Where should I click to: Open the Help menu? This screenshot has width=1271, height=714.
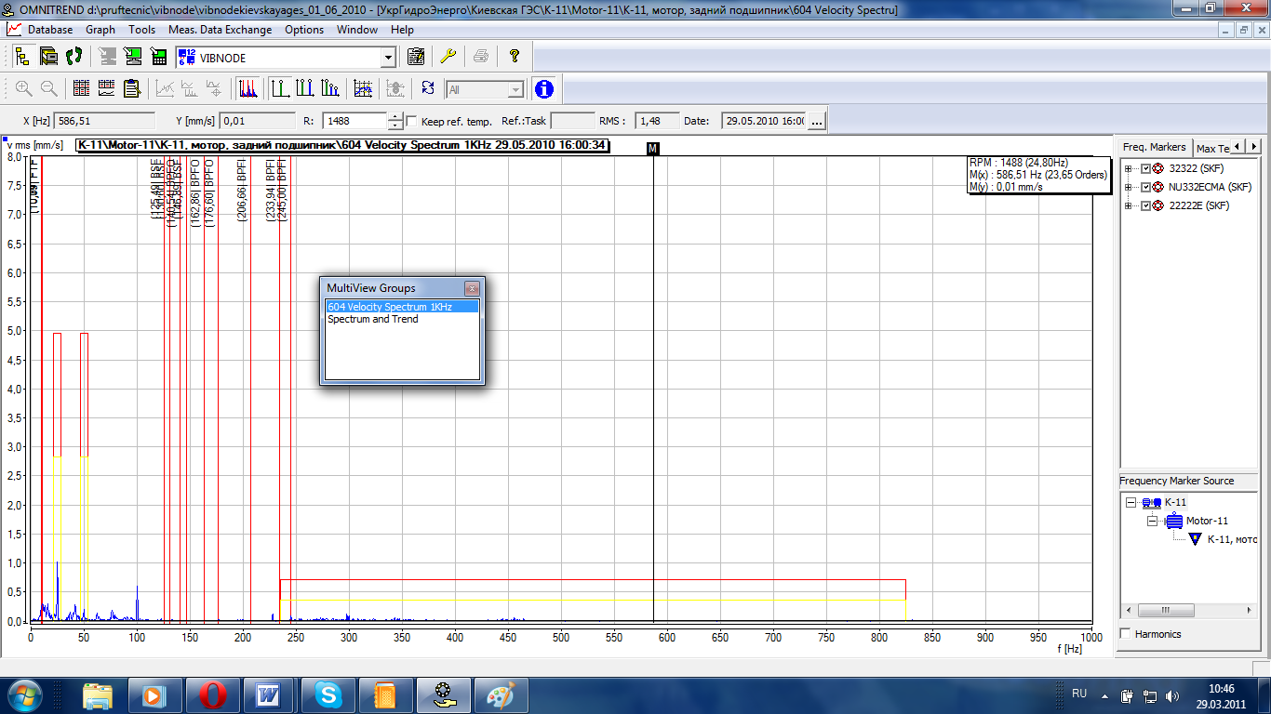402,30
